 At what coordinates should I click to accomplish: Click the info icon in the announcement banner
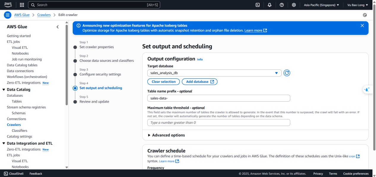click(x=79, y=26)
